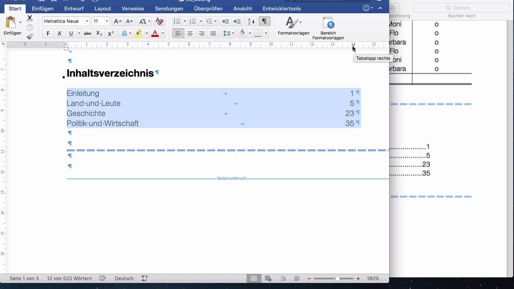This screenshot has height=289, width=514.
Task: Click the focus mode icon next to Deutsch
Action: pos(145,279)
